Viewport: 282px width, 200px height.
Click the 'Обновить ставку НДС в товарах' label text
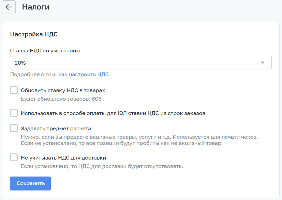(63, 90)
